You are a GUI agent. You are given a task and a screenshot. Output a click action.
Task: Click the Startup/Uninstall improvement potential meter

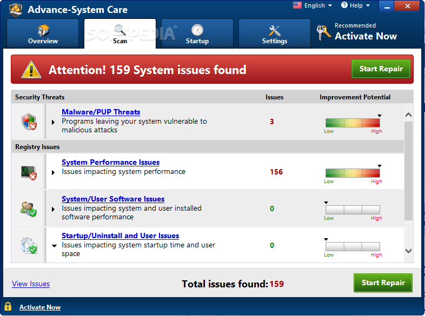[353, 246]
